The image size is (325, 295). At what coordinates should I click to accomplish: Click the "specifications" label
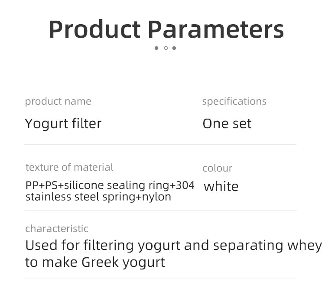click(x=234, y=101)
